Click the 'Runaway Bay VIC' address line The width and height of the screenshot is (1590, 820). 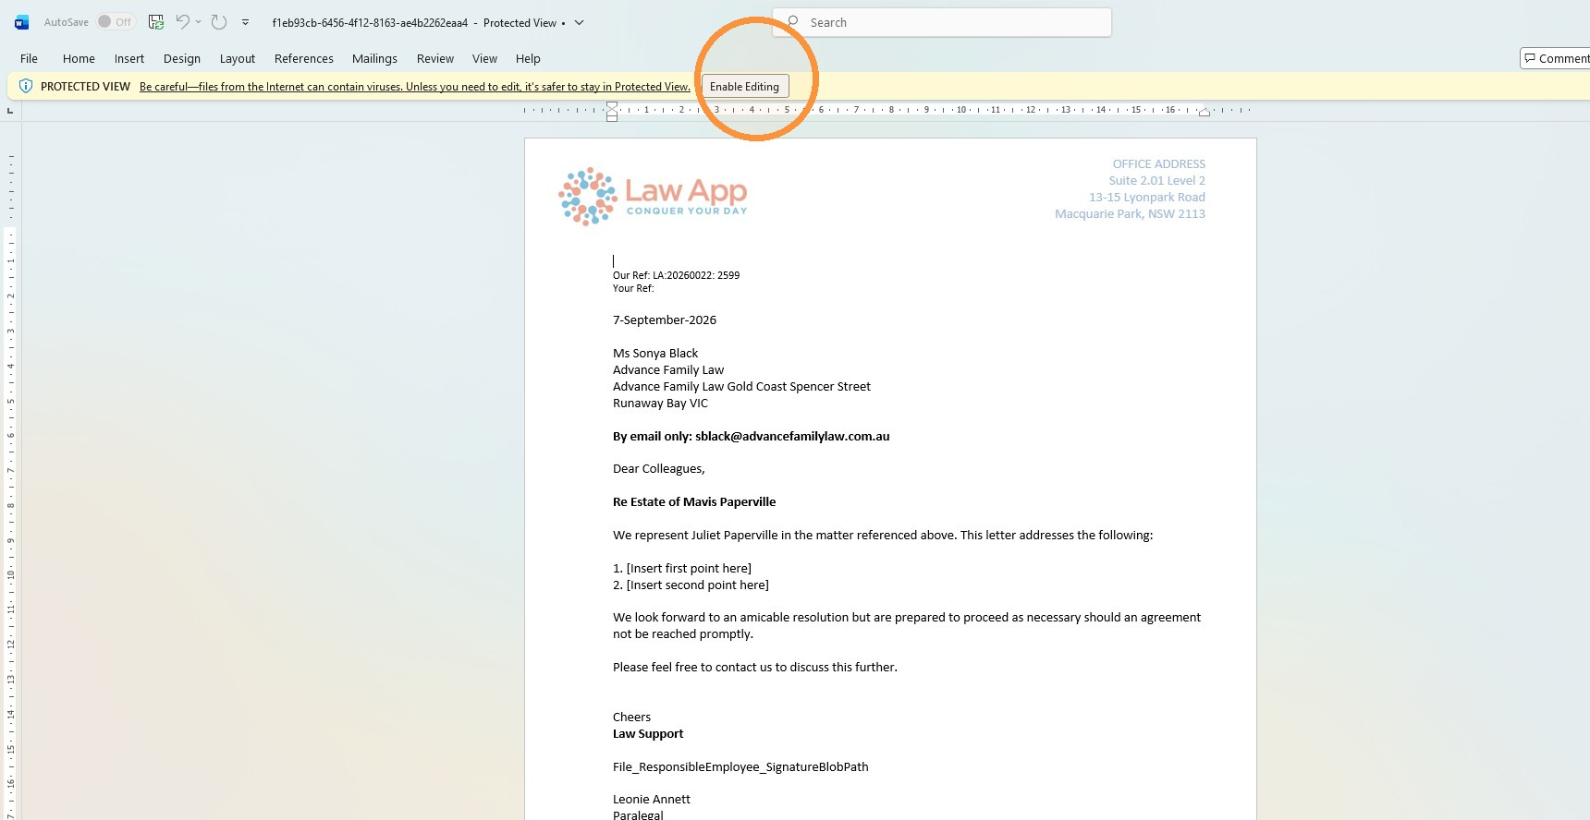pyautogui.click(x=660, y=404)
